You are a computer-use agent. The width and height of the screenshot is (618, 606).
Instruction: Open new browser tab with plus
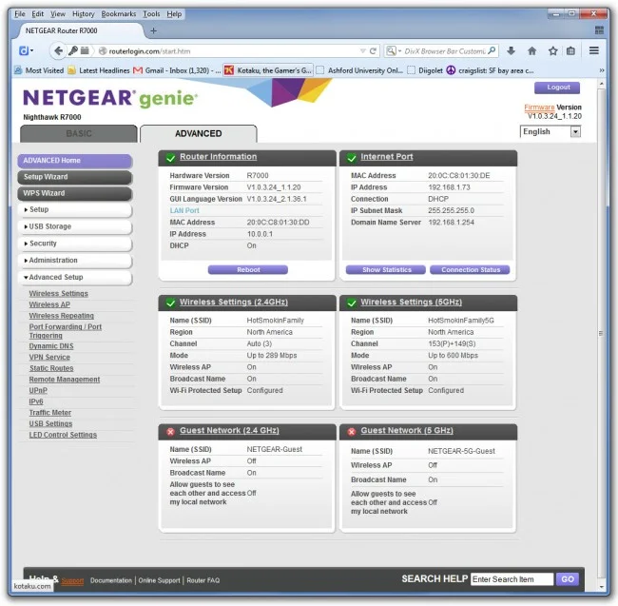point(154,30)
